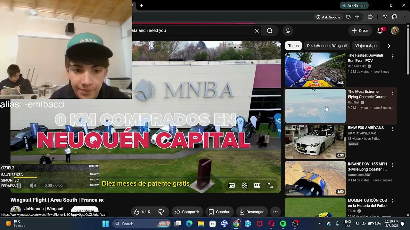The width and height of the screenshot is (410, 230).
Task: Open options for the BMW F30 video
Action: point(393,129)
